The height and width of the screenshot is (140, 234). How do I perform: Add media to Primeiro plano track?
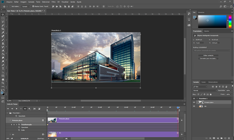(182, 120)
